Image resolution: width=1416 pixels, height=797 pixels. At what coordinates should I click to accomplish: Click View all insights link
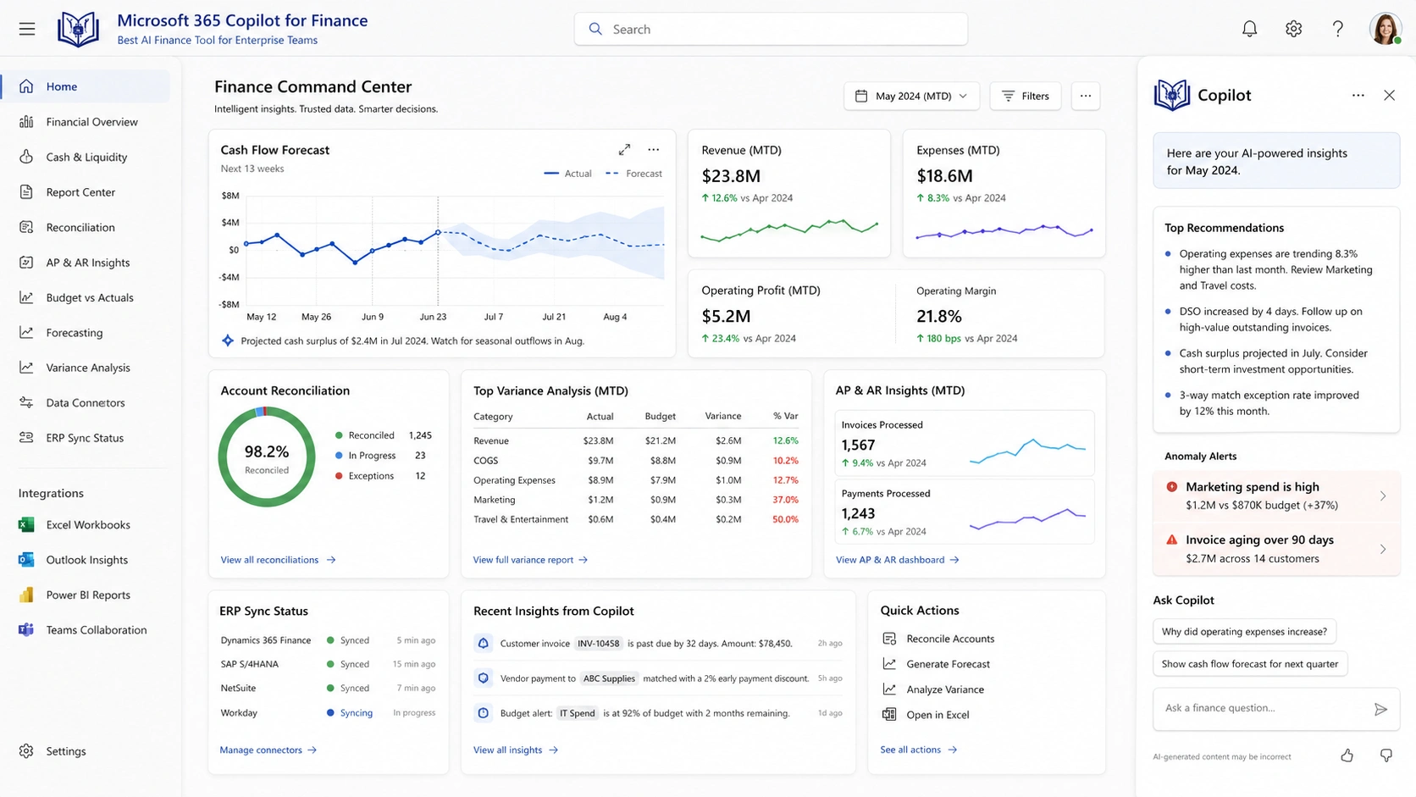pyautogui.click(x=516, y=750)
